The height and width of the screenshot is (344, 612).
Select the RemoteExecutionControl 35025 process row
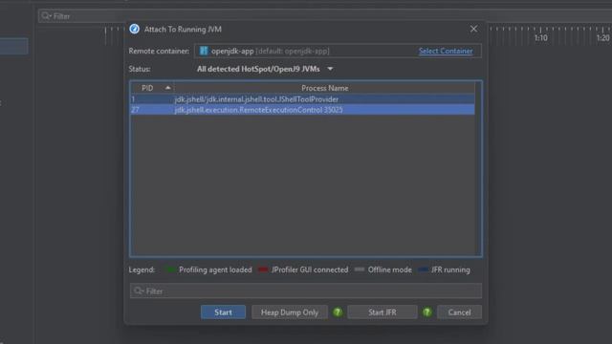302,110
